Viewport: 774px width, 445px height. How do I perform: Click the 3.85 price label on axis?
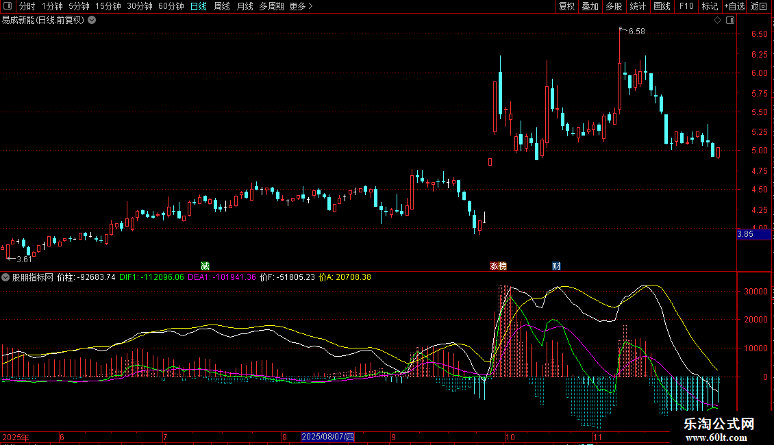pos(745,234)
